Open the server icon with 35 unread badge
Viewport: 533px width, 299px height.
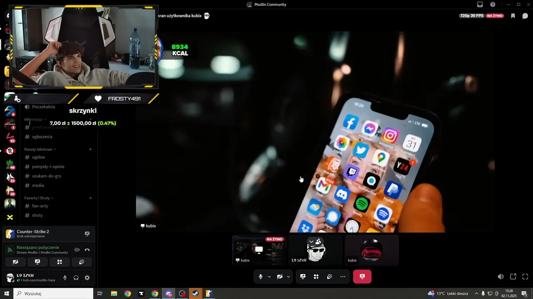click(10, 191)
